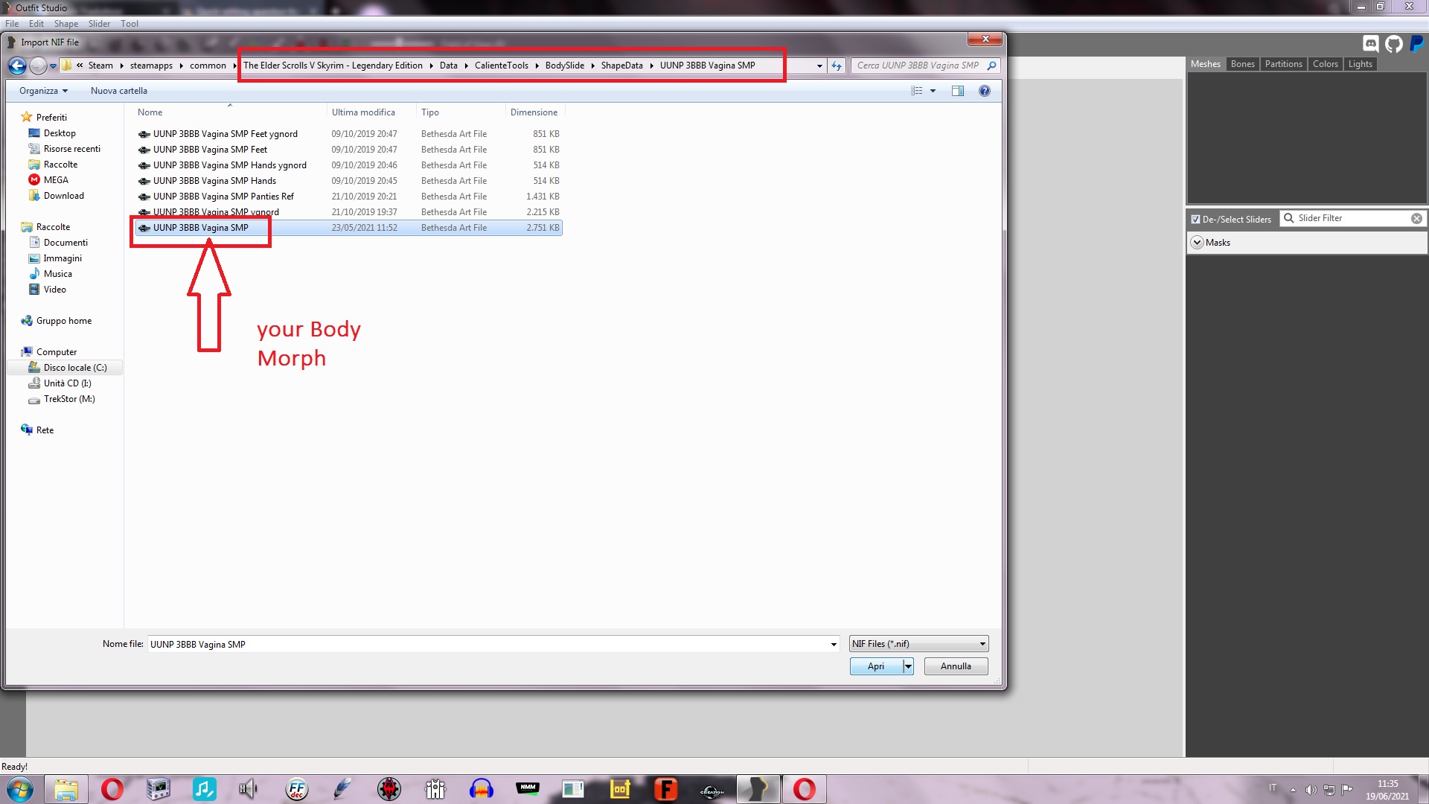The image size is (1429, 804).
Task: Expand the Masks section
Action: (1197, 243)
